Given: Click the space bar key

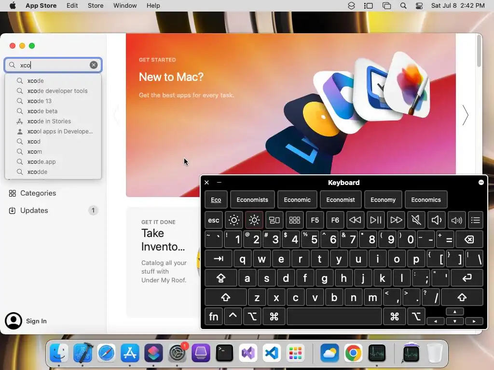Looking at the screenshot, I should pyautogui.click(x=334, y=317).
